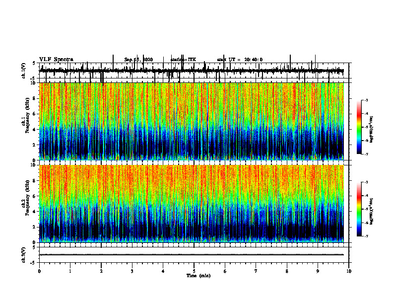Click time axis tick label "4"

(x=163, y=271)
